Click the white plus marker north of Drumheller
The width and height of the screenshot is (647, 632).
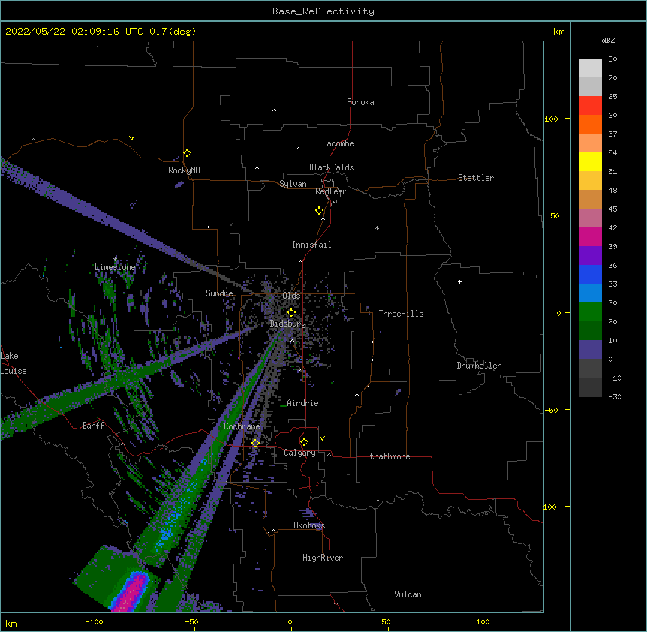(x=459, y=281)
